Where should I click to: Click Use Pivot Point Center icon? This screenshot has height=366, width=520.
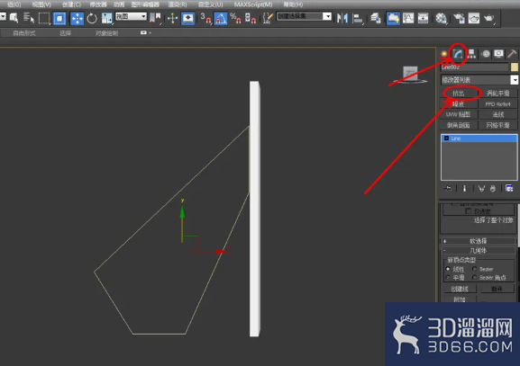(155, 18)
